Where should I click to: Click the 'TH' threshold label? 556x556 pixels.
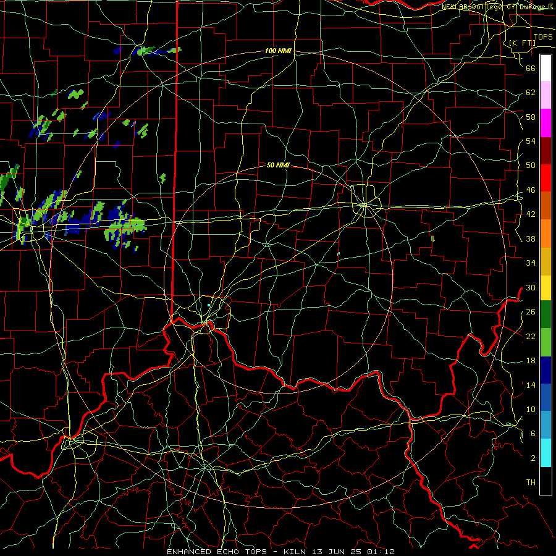531,482
